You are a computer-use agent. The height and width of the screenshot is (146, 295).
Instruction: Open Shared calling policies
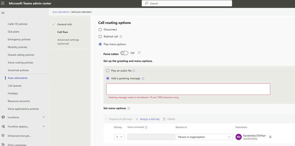coord(21,55)
